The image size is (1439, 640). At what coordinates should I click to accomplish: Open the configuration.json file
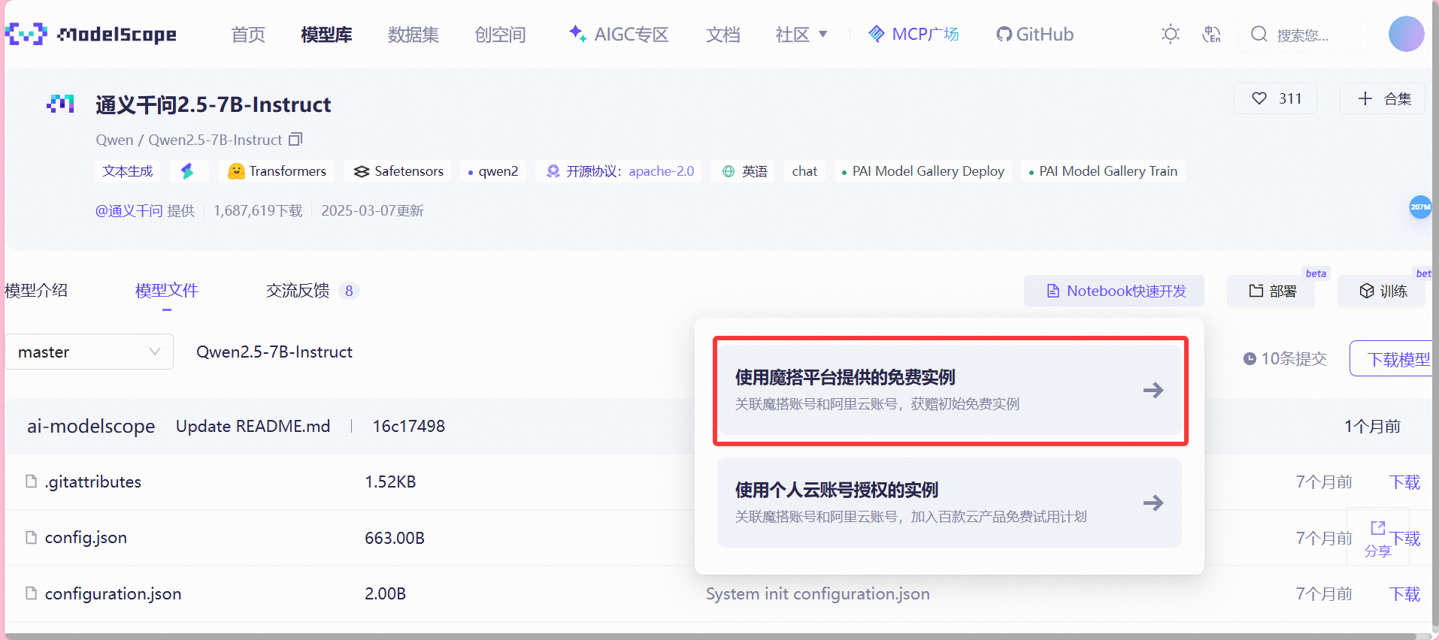tap(113, 593)
